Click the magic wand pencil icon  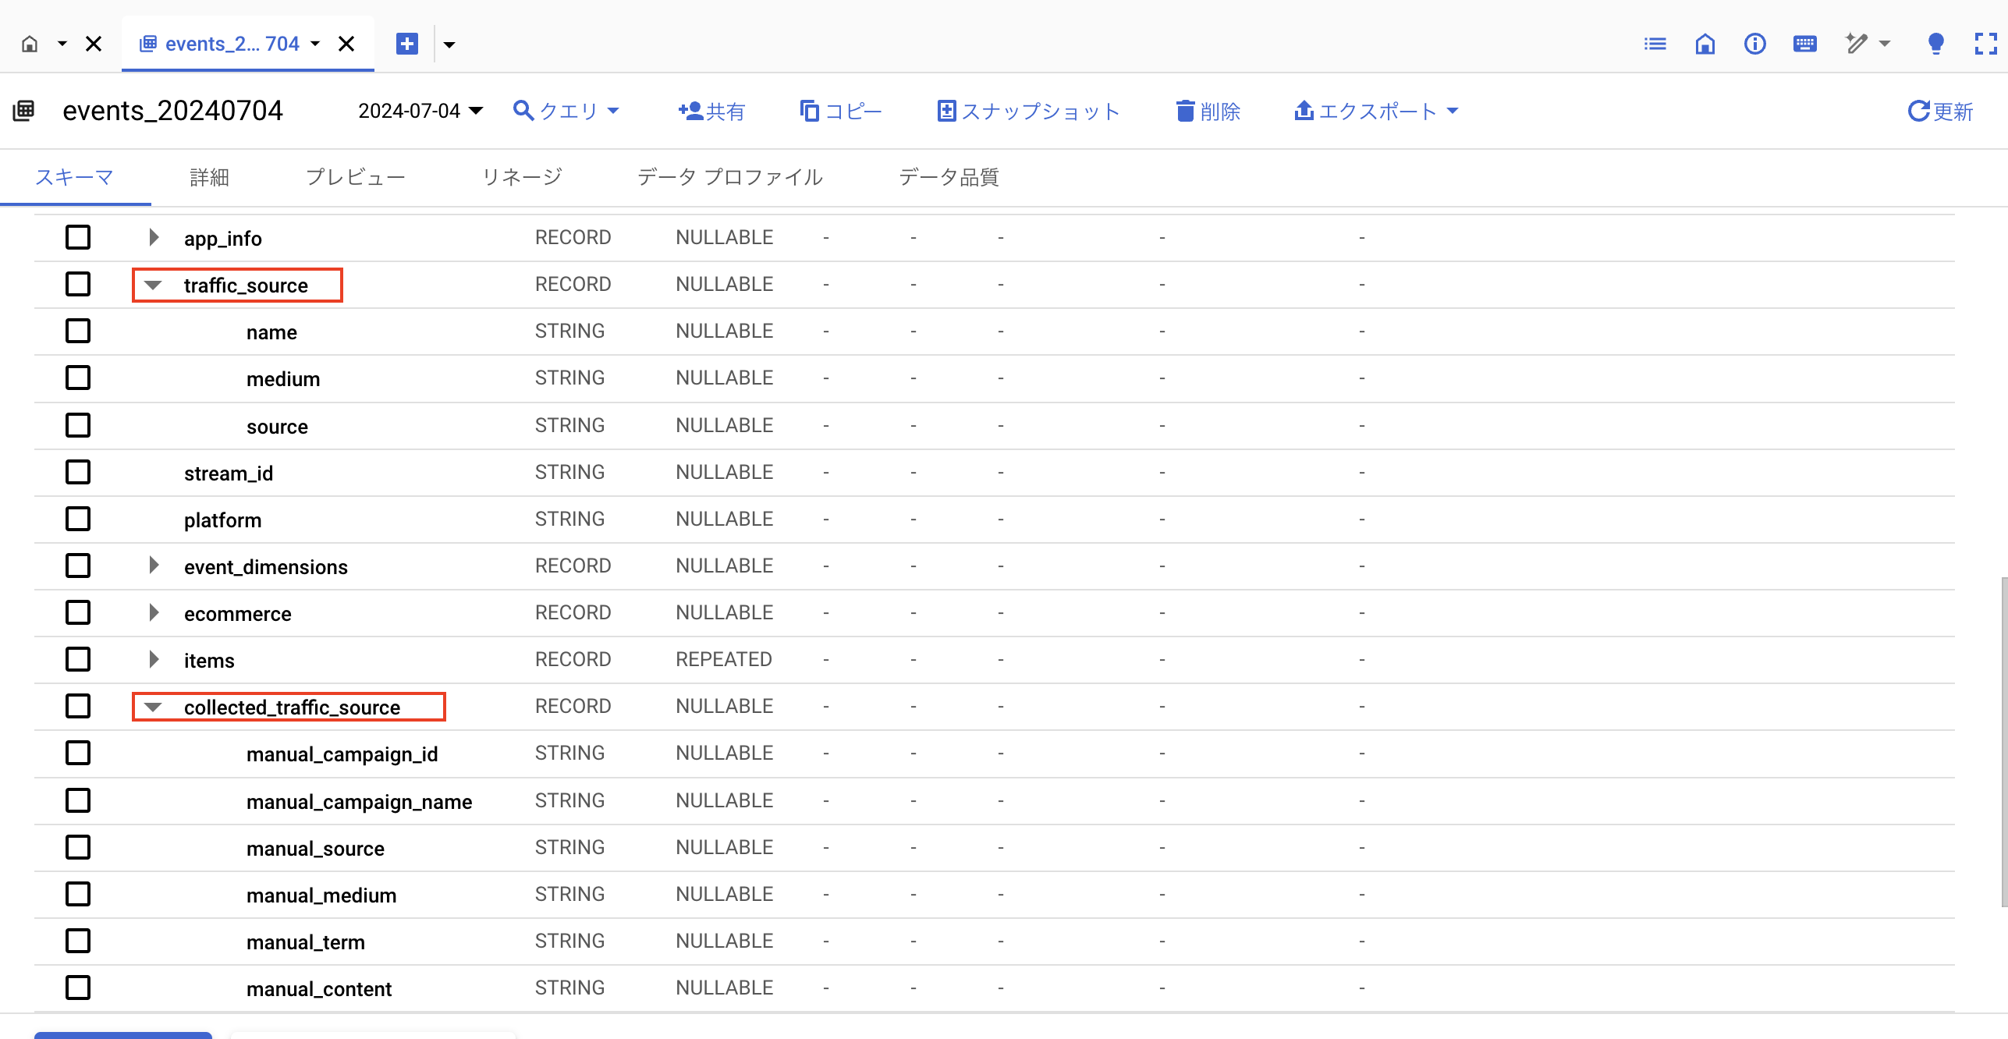(1857, 44)
